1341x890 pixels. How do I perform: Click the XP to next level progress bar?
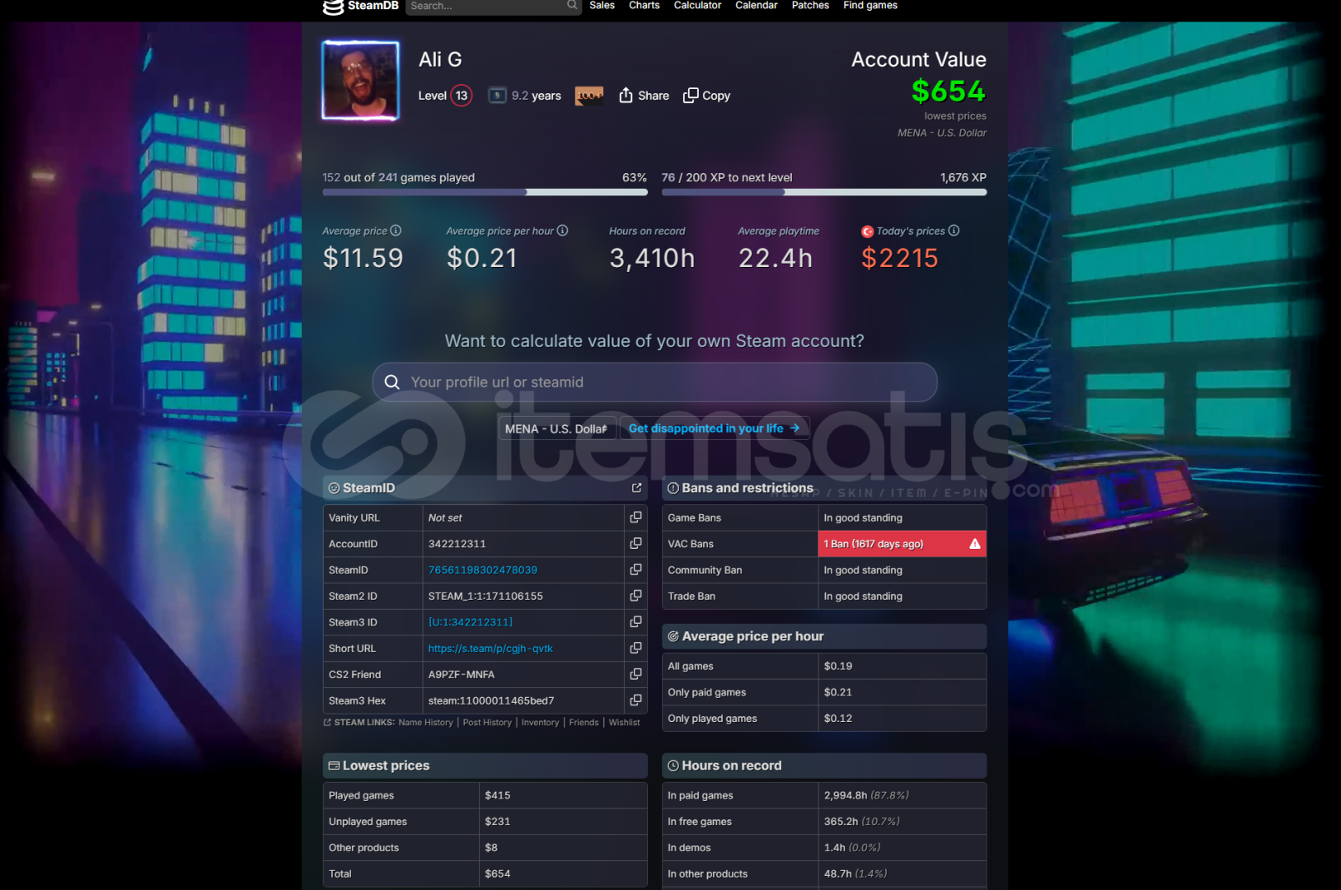point(824,192)
